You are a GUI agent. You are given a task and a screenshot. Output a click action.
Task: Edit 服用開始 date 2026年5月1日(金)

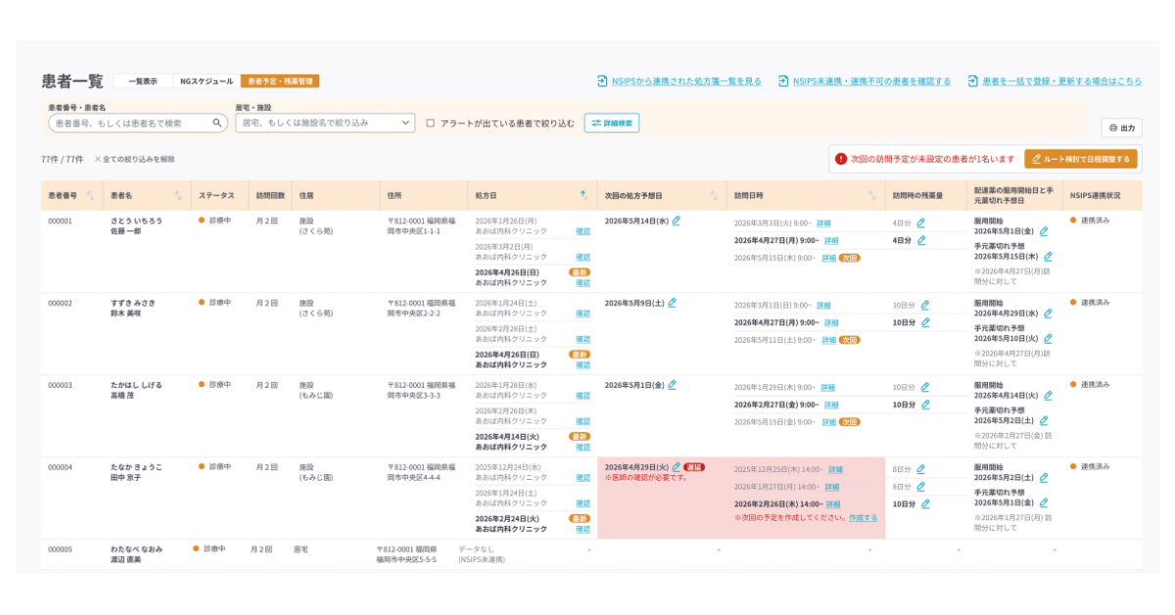point(1044,232)
